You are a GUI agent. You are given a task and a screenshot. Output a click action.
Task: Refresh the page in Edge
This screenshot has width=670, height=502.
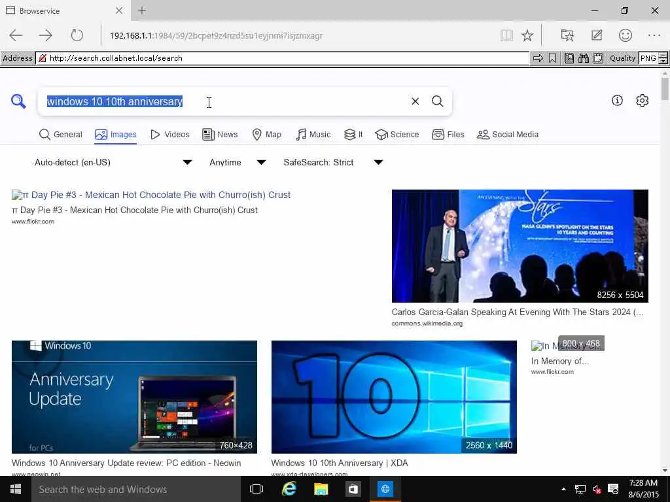coord(77,35)
